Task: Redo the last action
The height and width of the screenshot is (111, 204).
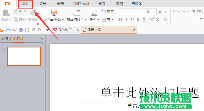Action: pyautogui.click(x=40, y=30)
